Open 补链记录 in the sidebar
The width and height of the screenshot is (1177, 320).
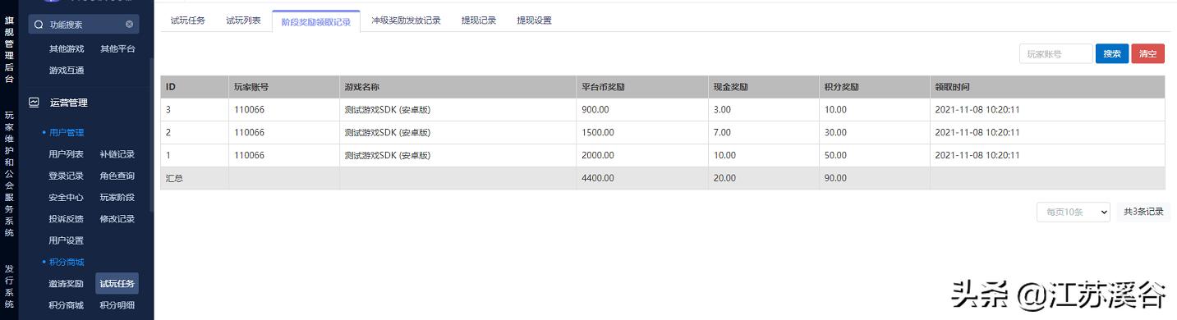coord(117,154)
